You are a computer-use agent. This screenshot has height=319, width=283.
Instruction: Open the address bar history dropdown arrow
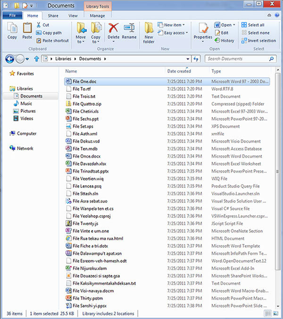[x=188, y=59]
